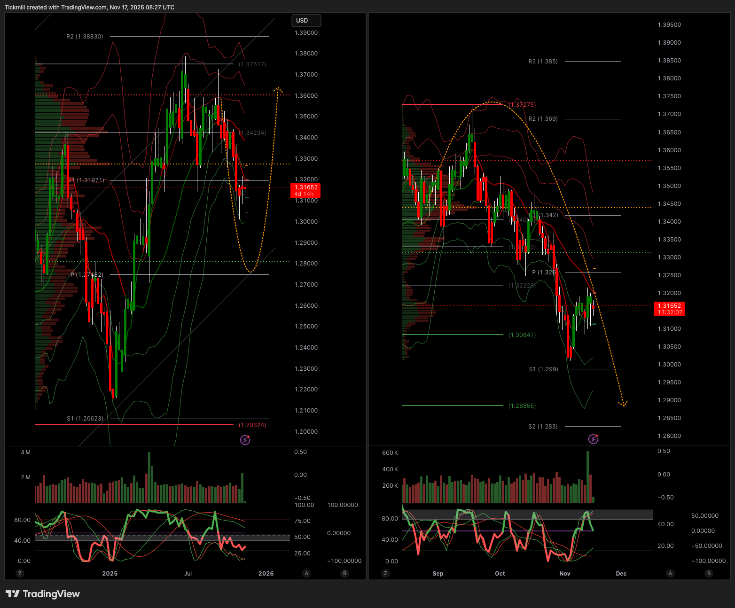This screenshot has width=735, height=608.
Task: Open the USD currency selector
Action: click(x=306, y=21)
